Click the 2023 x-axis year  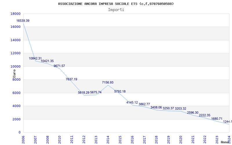click(x=217, y=139)
